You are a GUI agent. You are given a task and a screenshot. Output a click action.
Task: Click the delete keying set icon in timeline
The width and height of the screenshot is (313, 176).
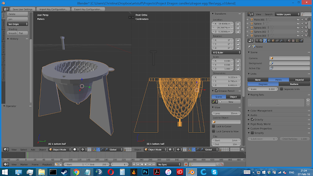coord(222,164)
